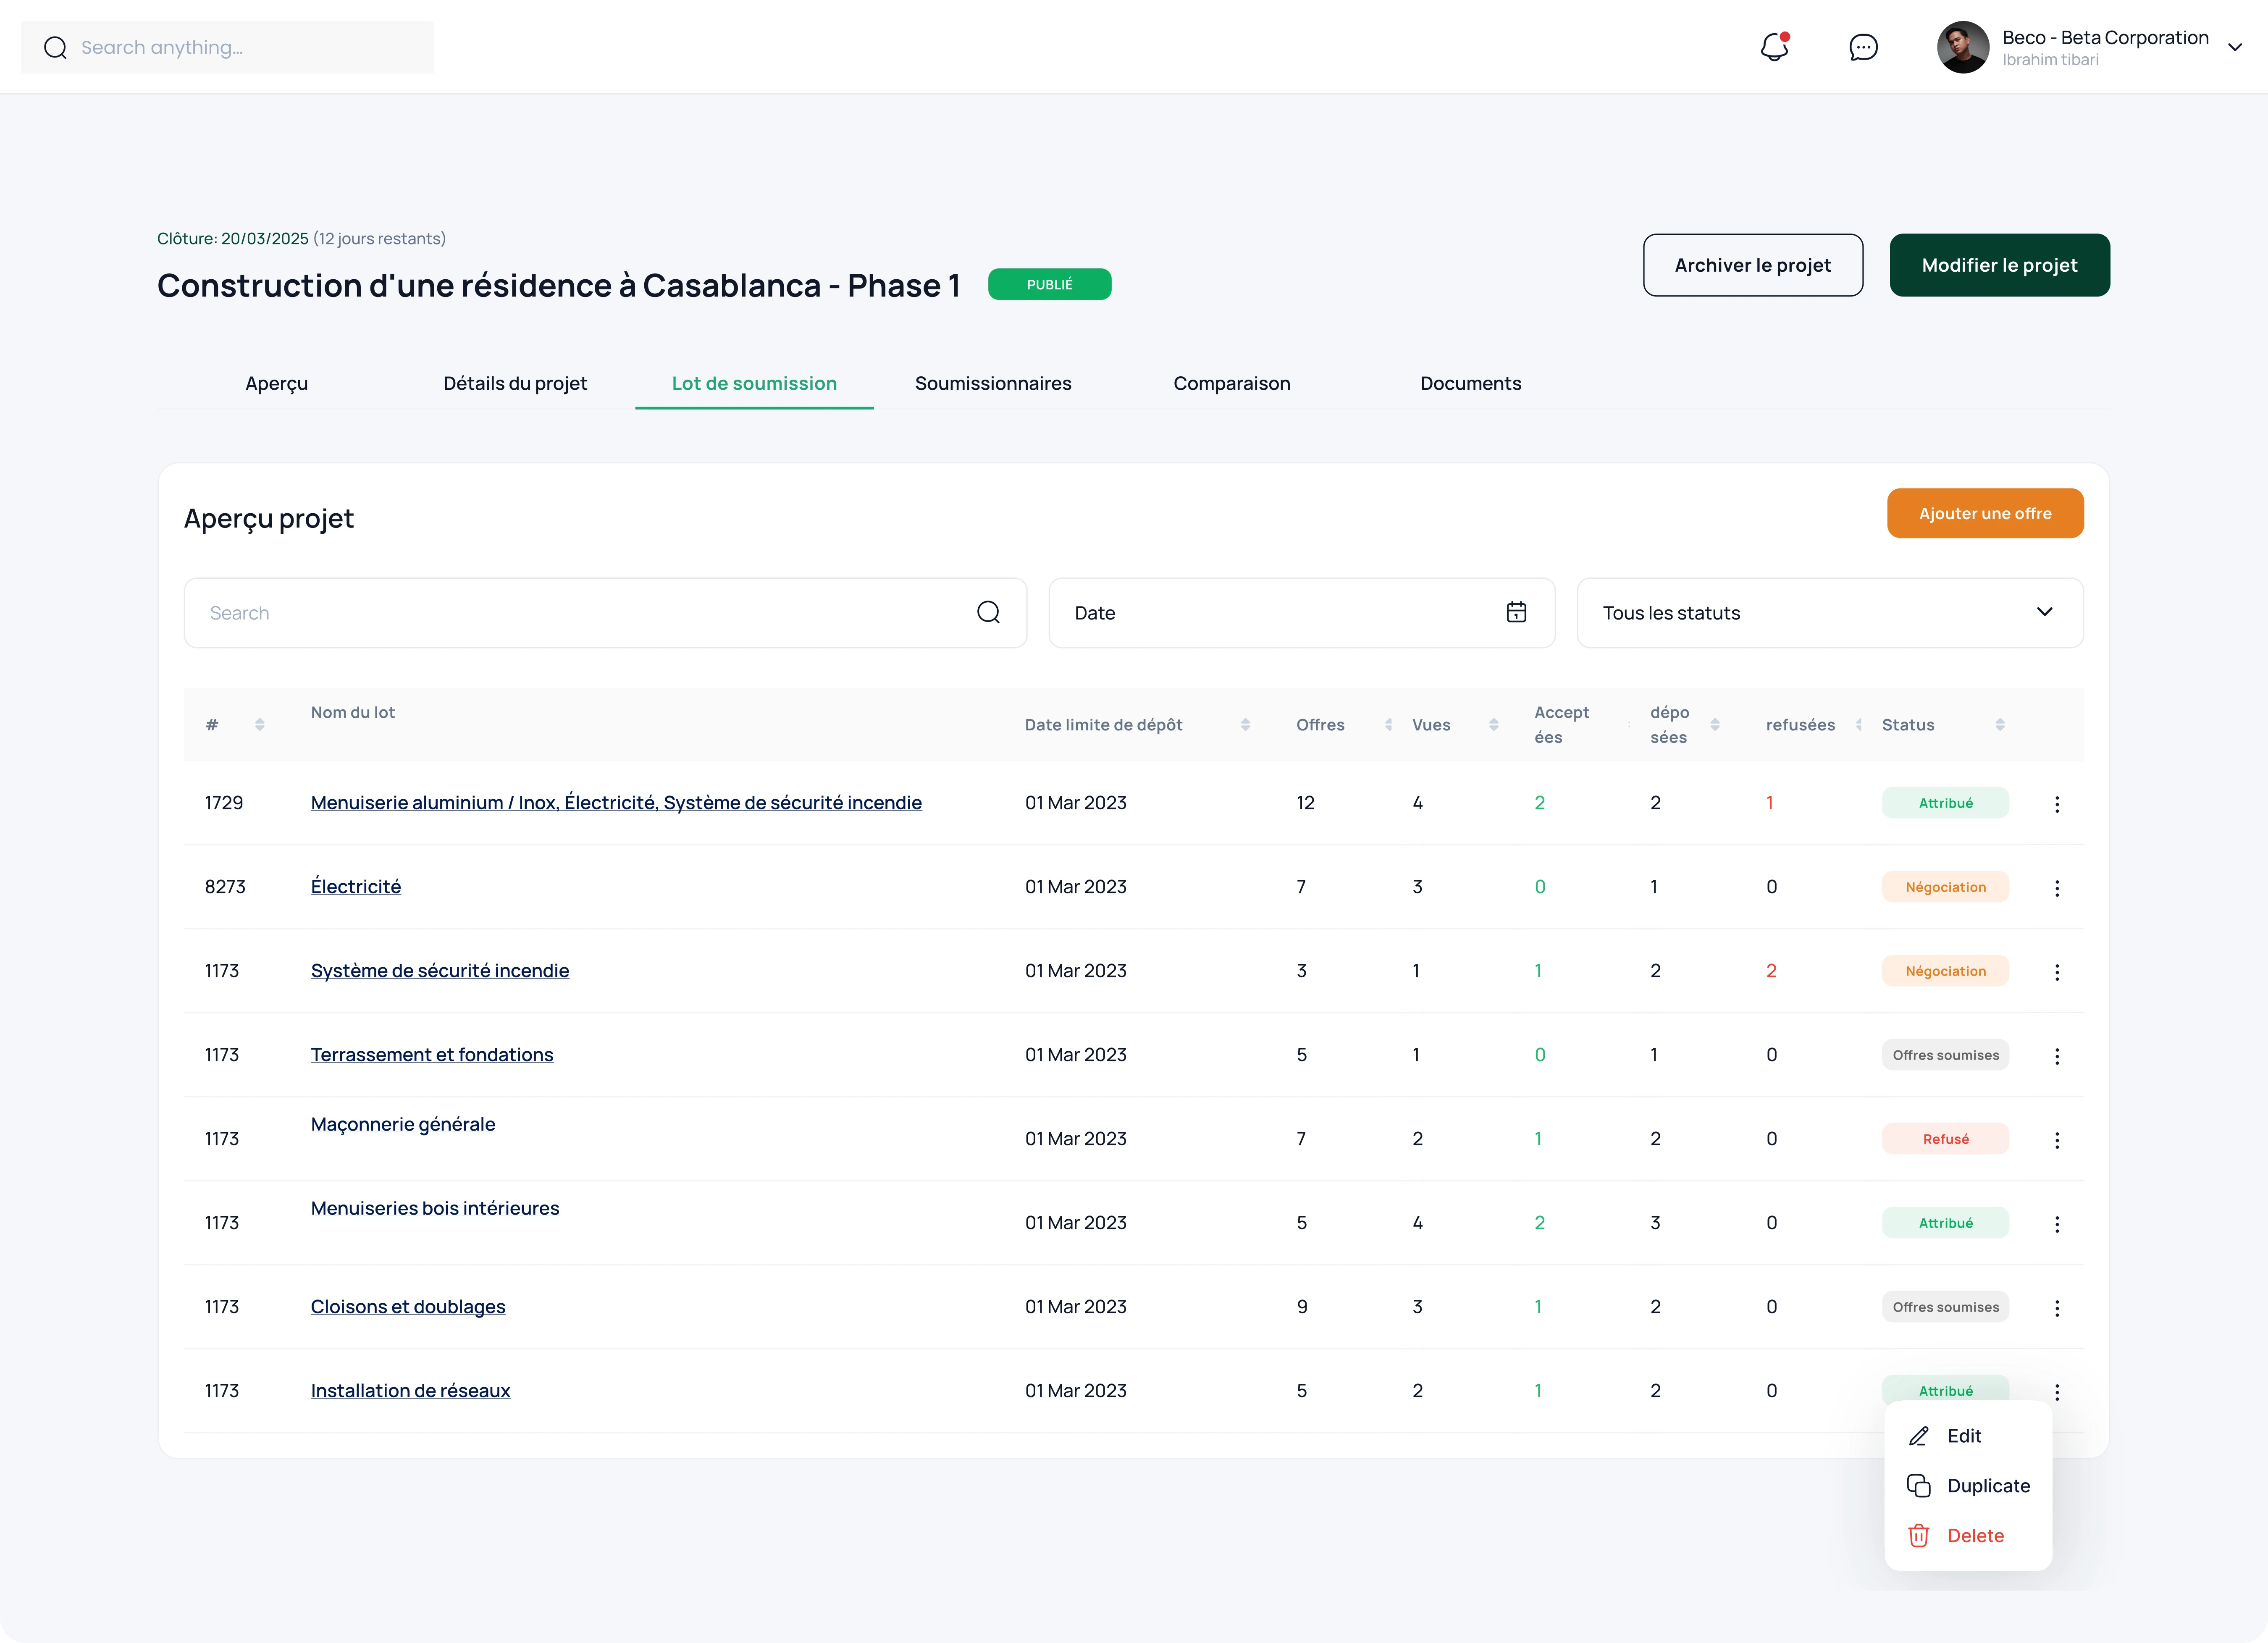2268x1643 pixels.
Task: Sort the table by Date limite de dépôt
Action: point(1245,724)
